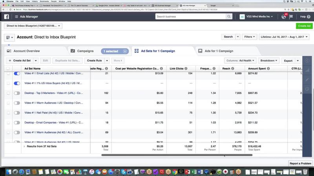Click info icon next to Amount Spent
The width and height of the screenshot is (314, 176).
click(x=268, y=68)
